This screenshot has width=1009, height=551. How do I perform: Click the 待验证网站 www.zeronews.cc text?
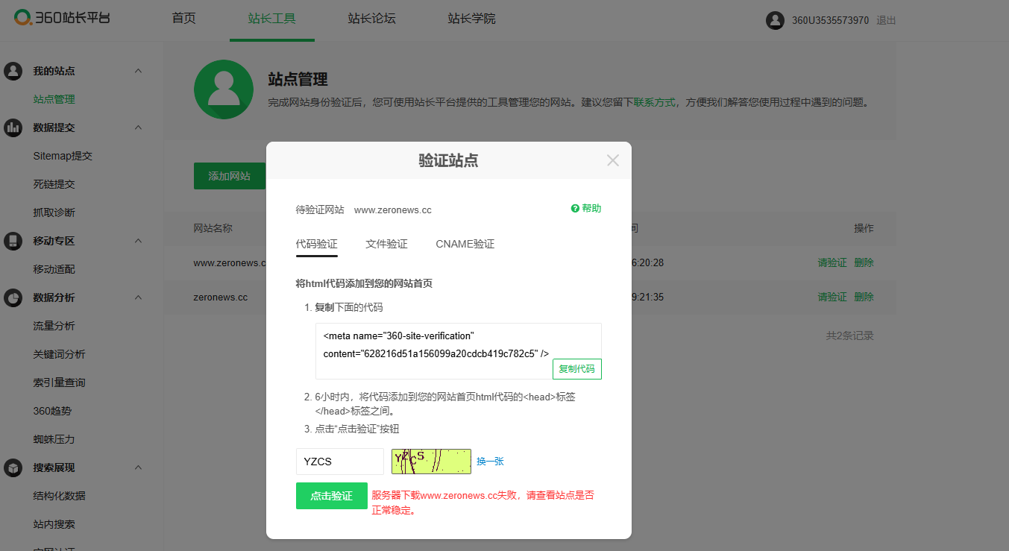point(364,210)
